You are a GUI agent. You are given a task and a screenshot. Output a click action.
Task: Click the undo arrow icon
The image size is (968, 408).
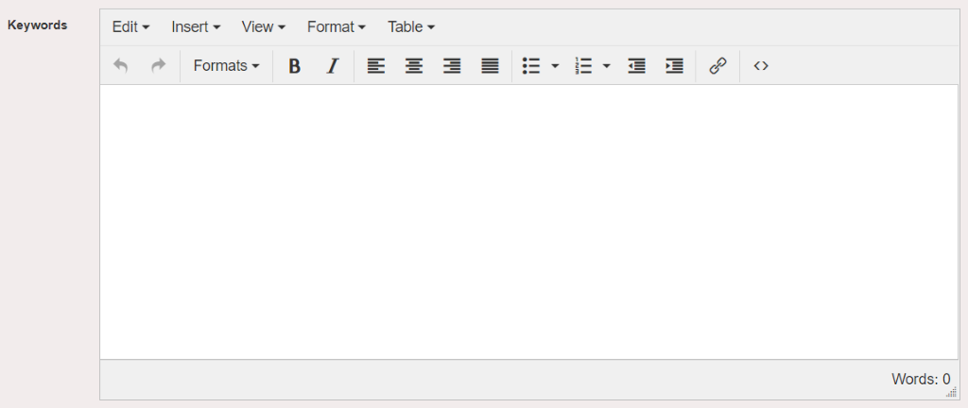click(121, 66)
